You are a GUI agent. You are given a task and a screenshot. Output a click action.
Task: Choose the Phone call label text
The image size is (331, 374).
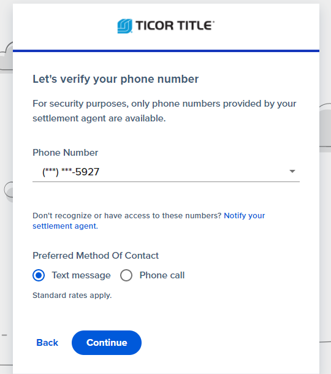pyautogui.click(x=162, y=275)
